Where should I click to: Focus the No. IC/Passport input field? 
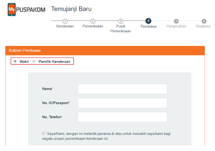pyautogui.click(x=122, y=103)
